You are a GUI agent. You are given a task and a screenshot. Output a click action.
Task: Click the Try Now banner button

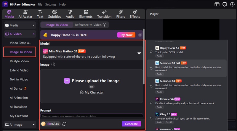coord(126,35)
